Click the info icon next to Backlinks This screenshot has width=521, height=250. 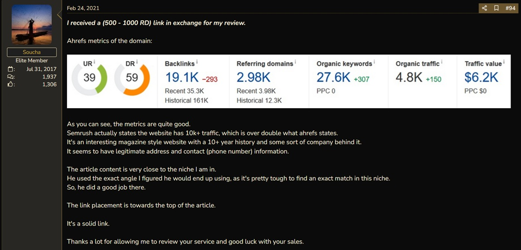click(197, 62)
